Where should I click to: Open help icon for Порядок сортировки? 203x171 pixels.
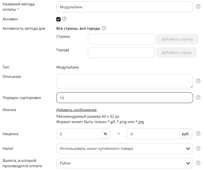point(198,97)
